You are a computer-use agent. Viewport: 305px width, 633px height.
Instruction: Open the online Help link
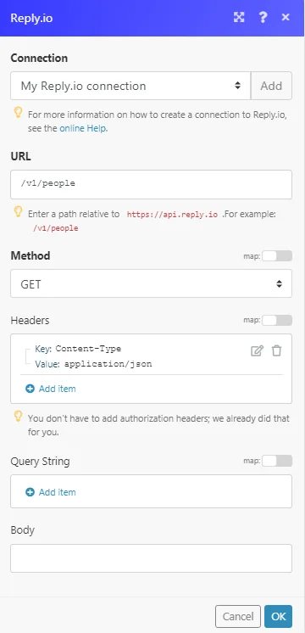(83, 128)
